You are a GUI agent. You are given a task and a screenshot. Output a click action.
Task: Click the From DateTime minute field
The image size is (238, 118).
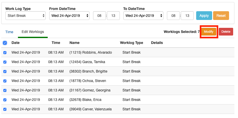(113, 16)
